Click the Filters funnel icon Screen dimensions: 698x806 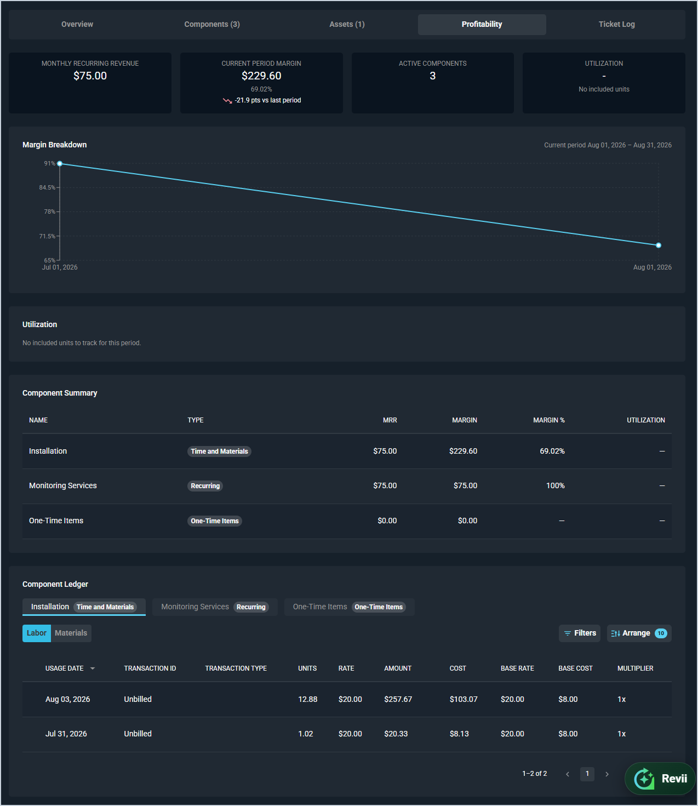coord(568,633)
